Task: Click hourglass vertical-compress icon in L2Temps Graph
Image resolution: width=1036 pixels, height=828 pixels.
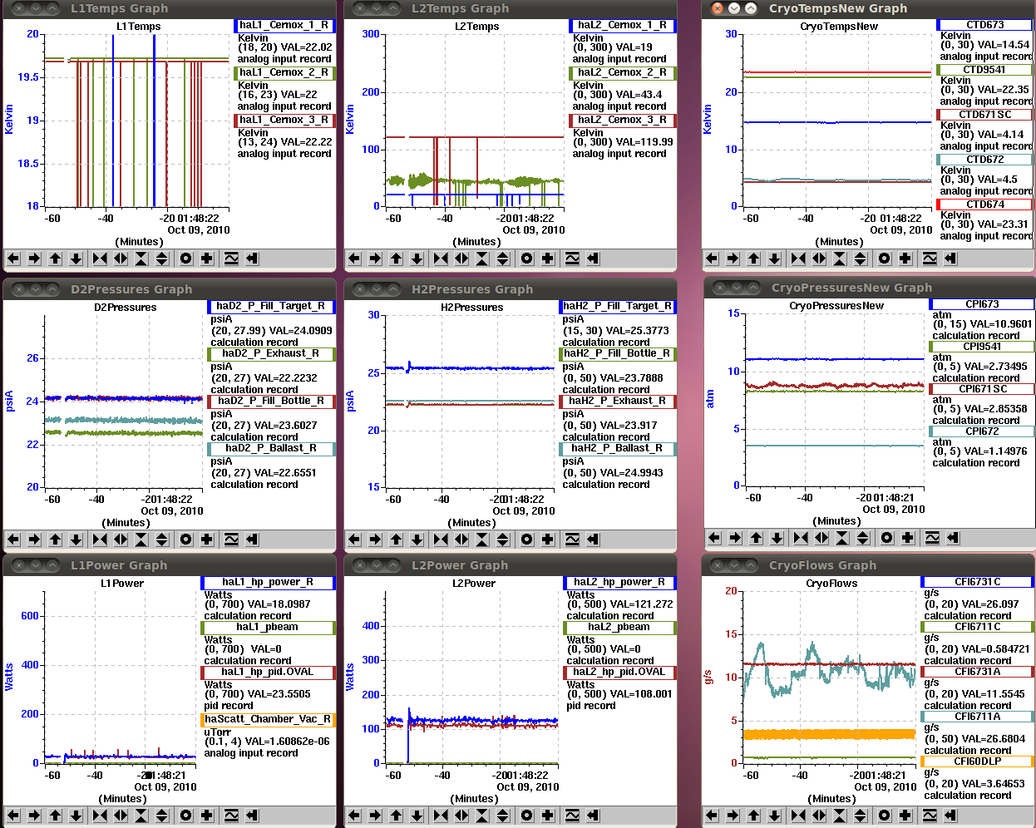Action: [482, 259]
